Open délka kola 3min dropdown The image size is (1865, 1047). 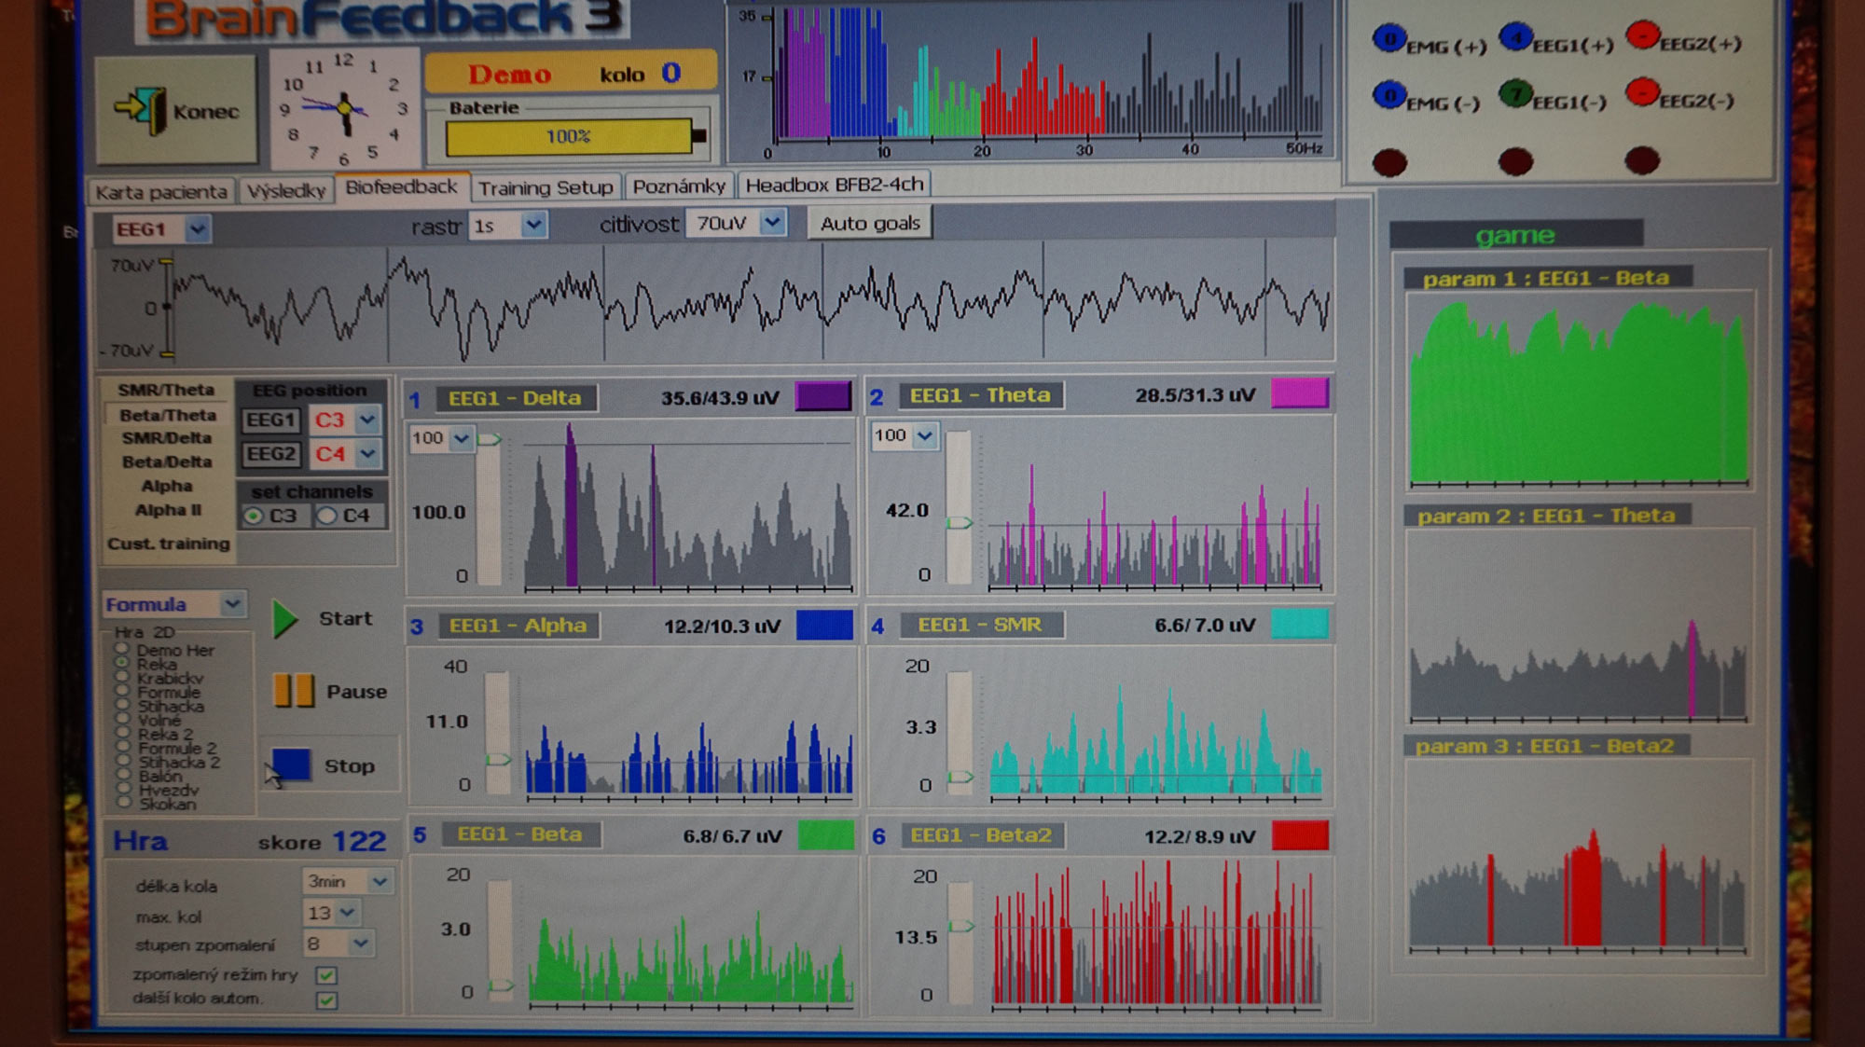[380, 881]
